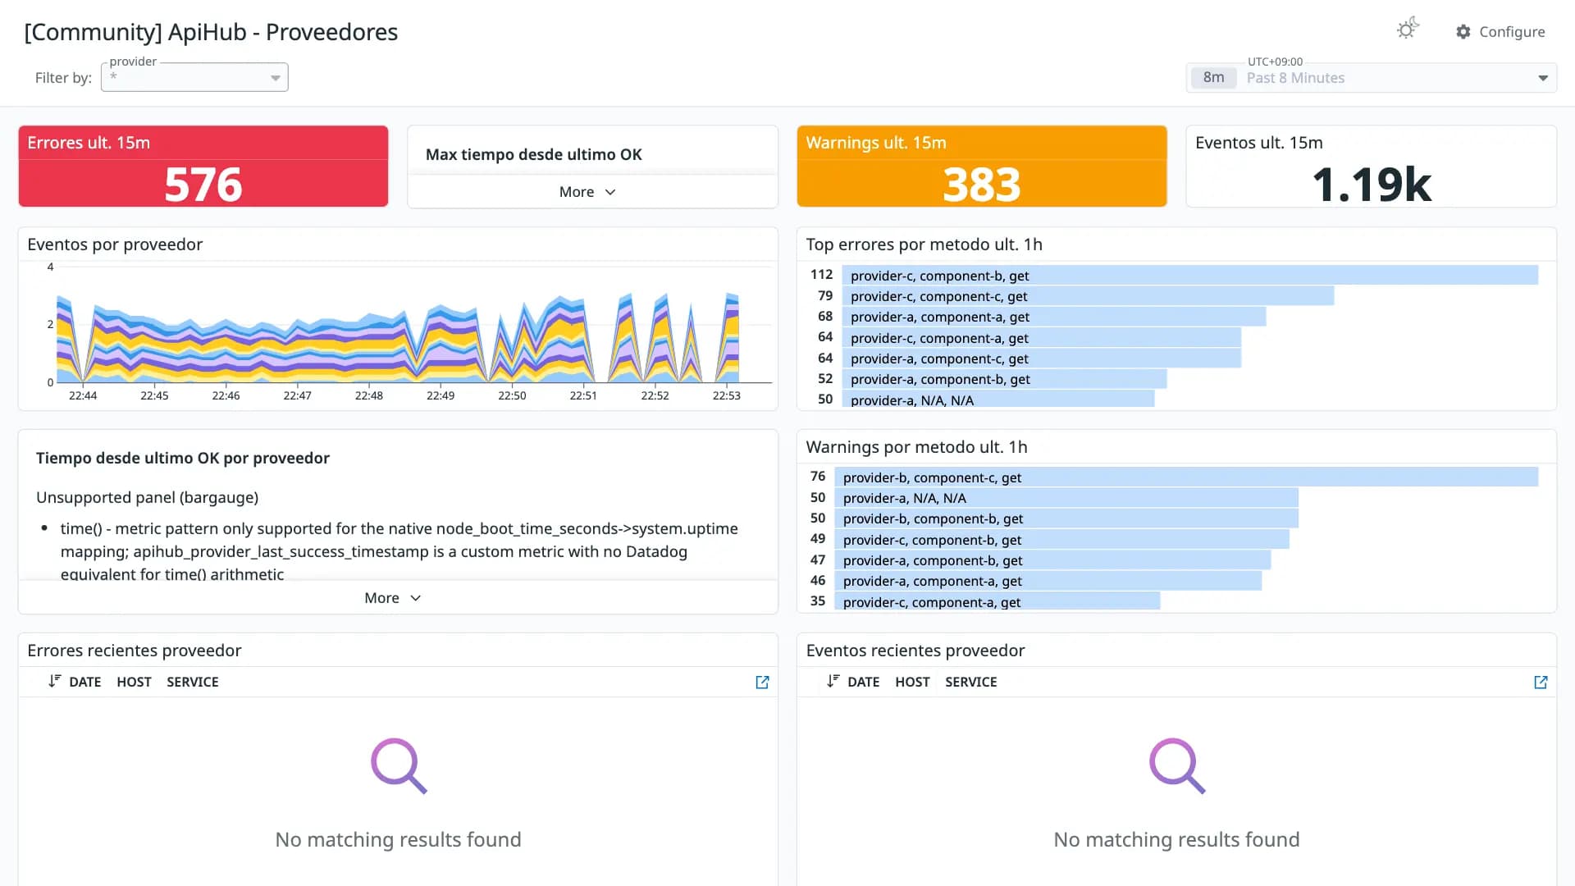The image size is (1575, 886).
Task: Expand More under Tiempo desde ultimo OK por proveedor
Action: (x=393, y=598)
